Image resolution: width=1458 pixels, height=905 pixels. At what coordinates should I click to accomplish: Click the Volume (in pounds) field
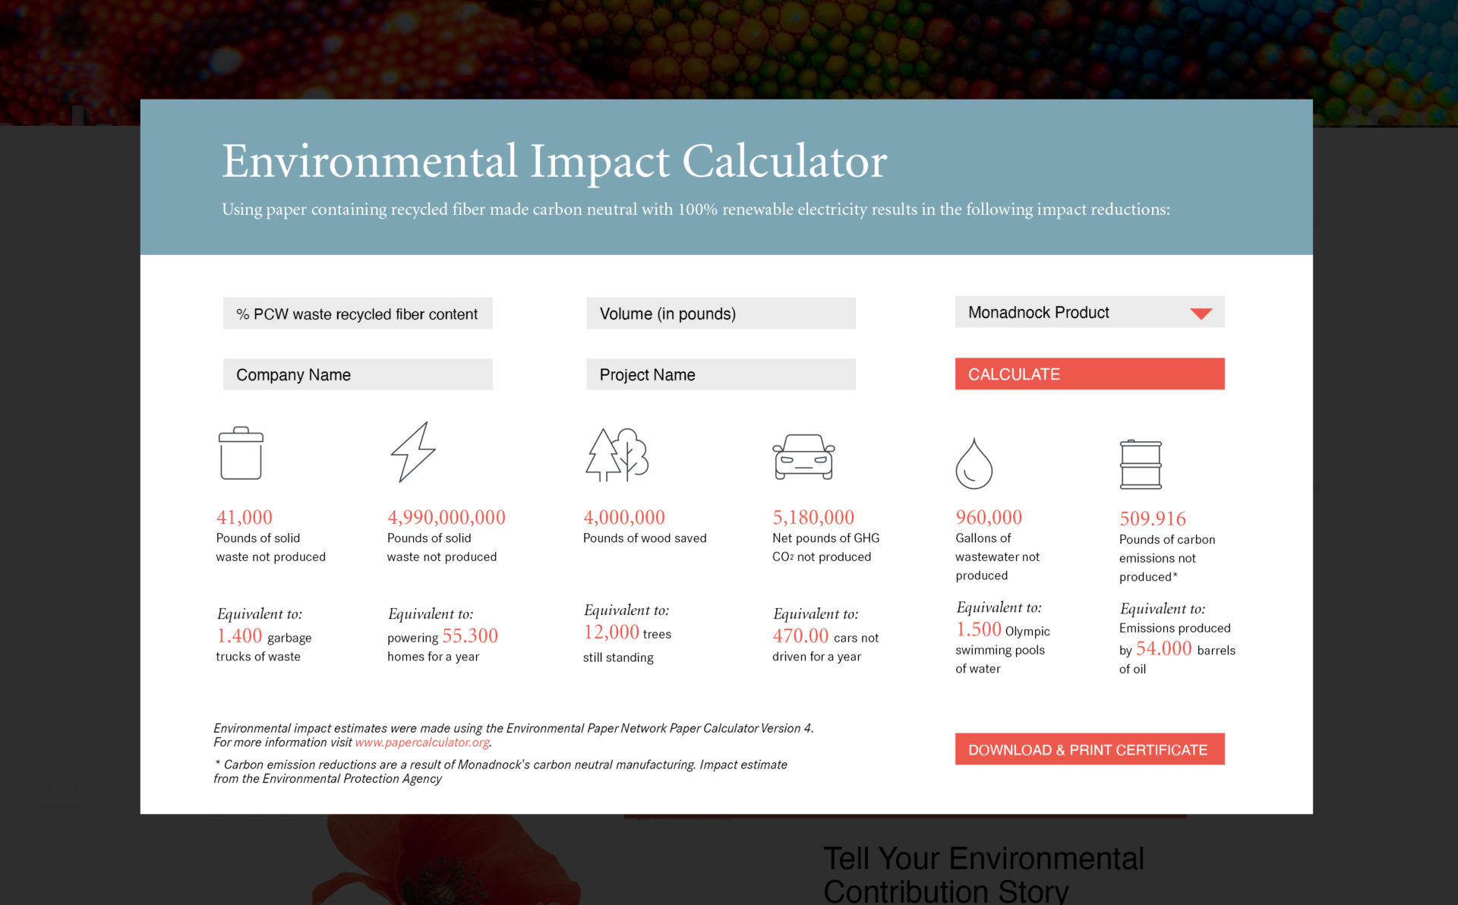pos(721,314)
